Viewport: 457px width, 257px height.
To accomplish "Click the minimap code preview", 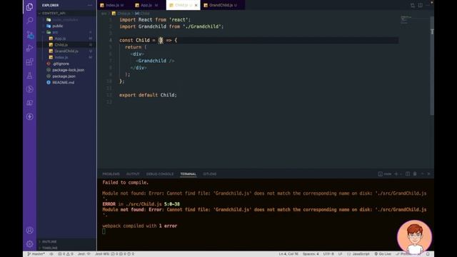I will (407, 20).
